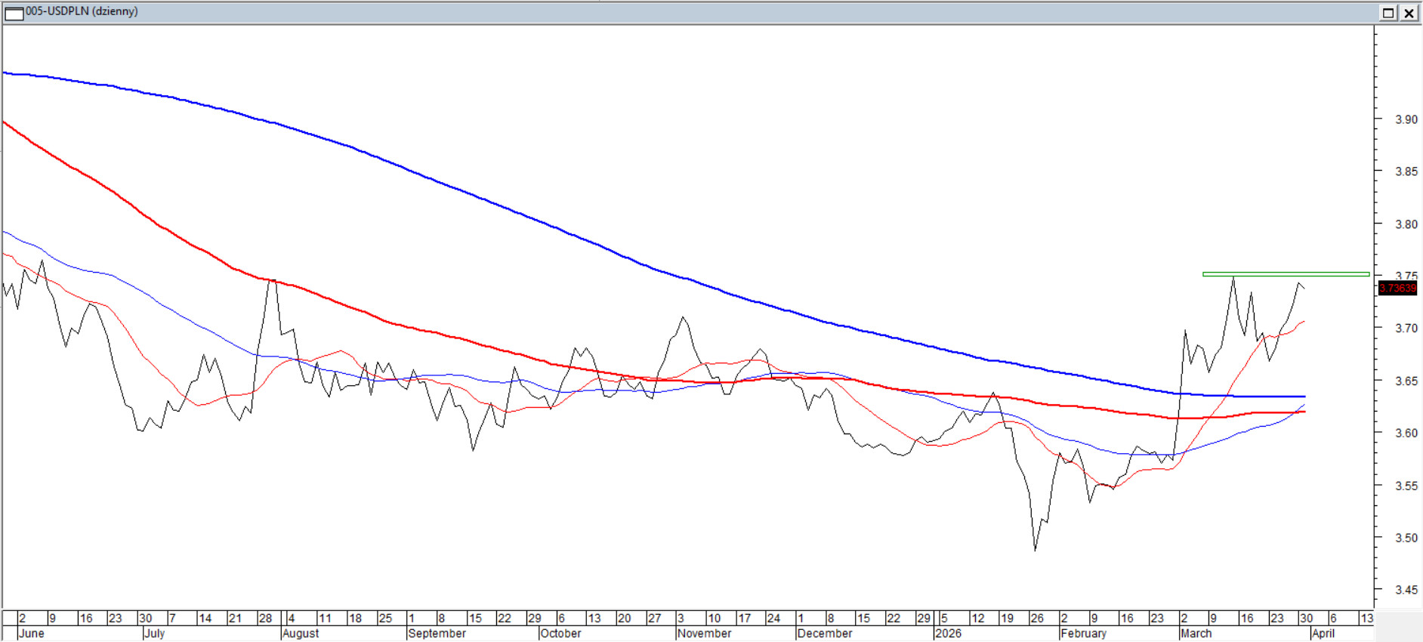The width and height of the screenshot is (1423, 642).
Task: Click the chart window icon beside 005-USDPLN
Action: point(14,13)
